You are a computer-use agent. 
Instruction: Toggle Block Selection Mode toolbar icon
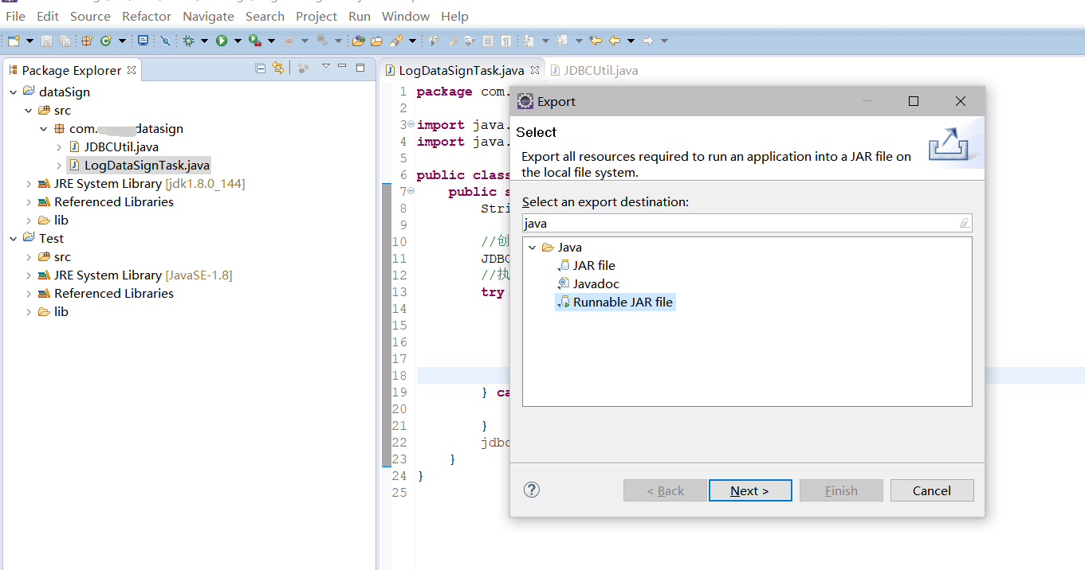tap(488, 41)
